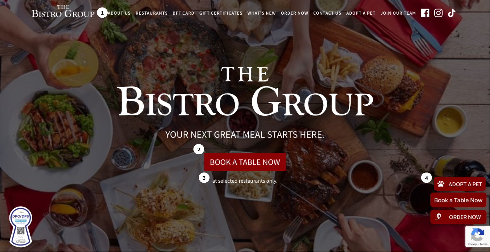The height and width of the screenshot is (252, 490).
Task: Click the red Book a Table Now button
Action: 245,162
